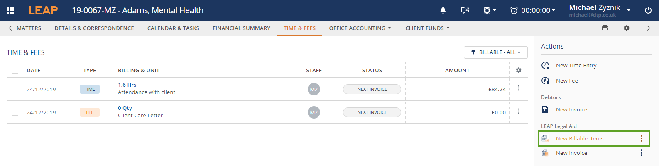
Task: Open the notifications bell
Action: click(x=443, y=10)
